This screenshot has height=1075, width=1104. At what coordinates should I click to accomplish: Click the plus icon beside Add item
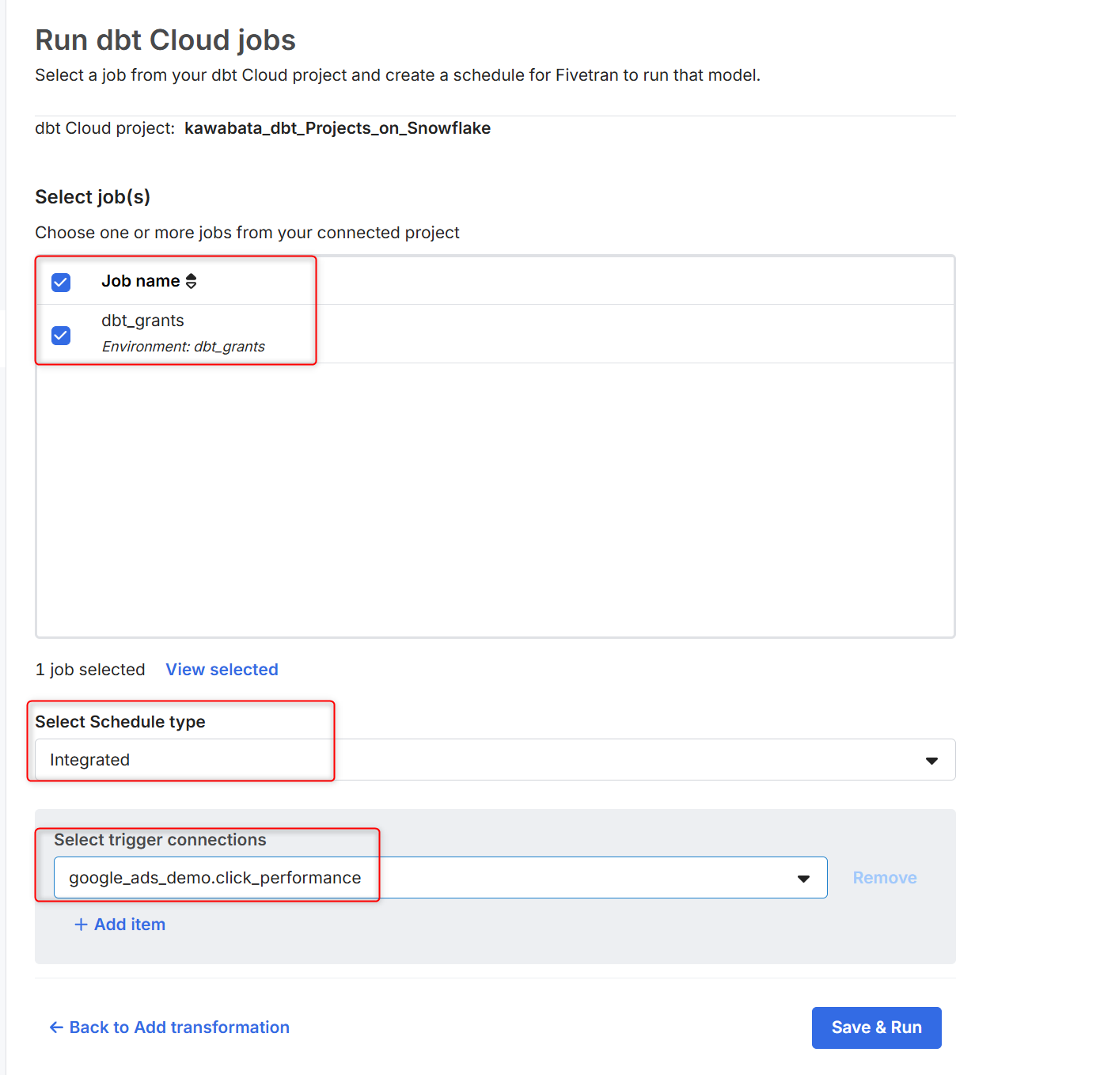click(81, 925)
